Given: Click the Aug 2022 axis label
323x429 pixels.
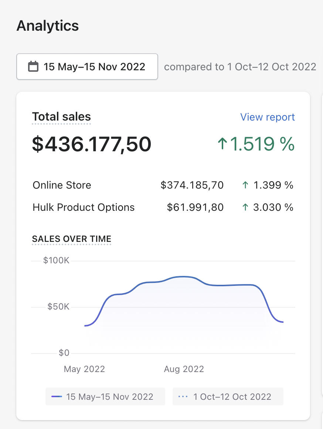Looking at the screenshot, I should (x=184, y=369).
